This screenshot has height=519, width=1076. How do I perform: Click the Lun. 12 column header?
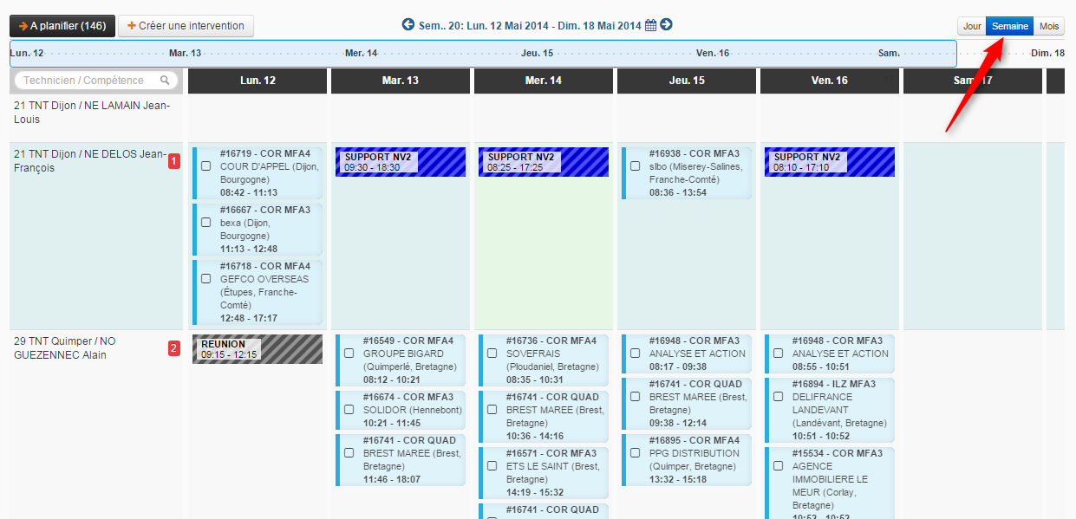tap(258, 81)
